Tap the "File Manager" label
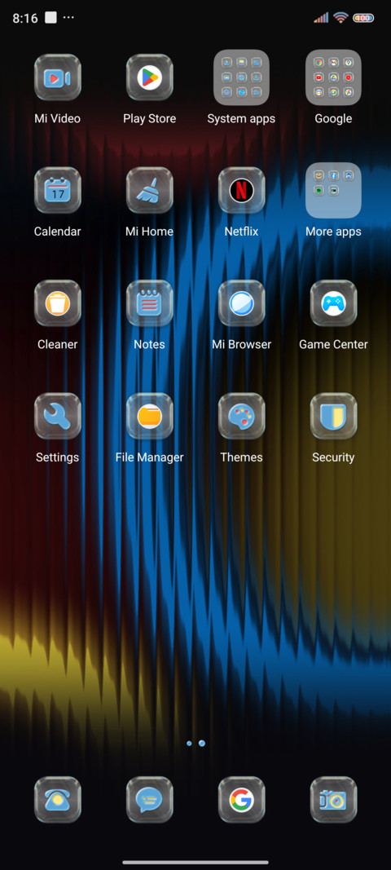Image resolution: width=391 pixels, height=870 pixels. (149, 457)
